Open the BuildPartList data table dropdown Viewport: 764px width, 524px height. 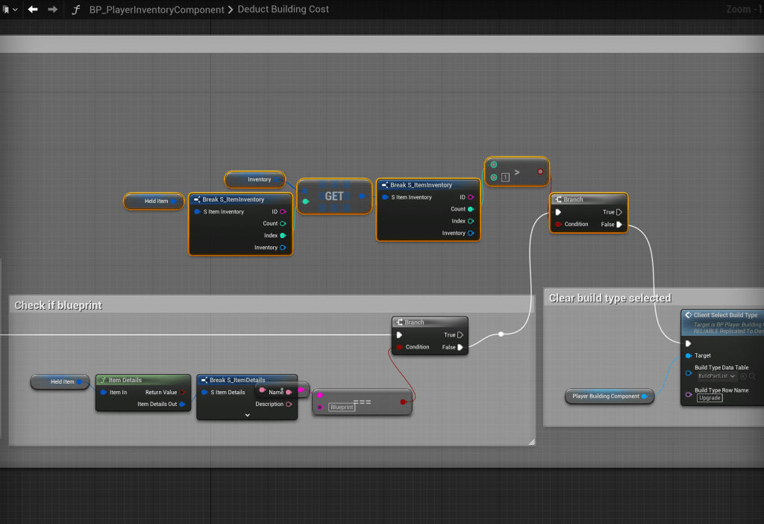tap(716, 376)
